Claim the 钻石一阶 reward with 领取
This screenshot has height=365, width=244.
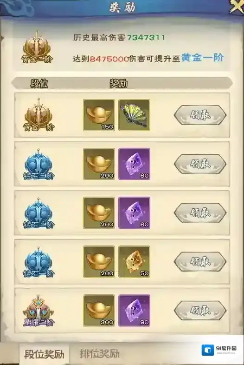[200, 262]
